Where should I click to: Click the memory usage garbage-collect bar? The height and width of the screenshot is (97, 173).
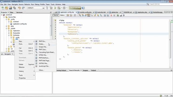75,8
